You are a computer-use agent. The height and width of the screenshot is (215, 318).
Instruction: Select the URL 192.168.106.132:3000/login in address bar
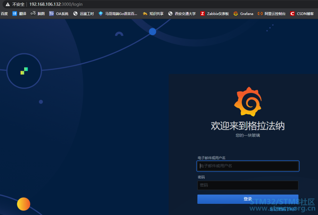click(56, 4)
